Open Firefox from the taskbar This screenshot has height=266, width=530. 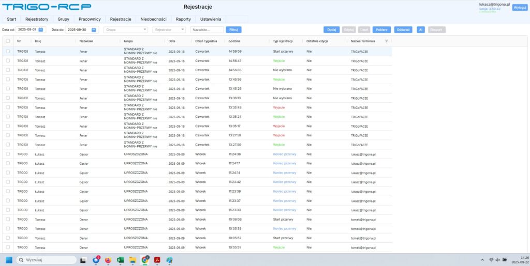click(108, 260)
